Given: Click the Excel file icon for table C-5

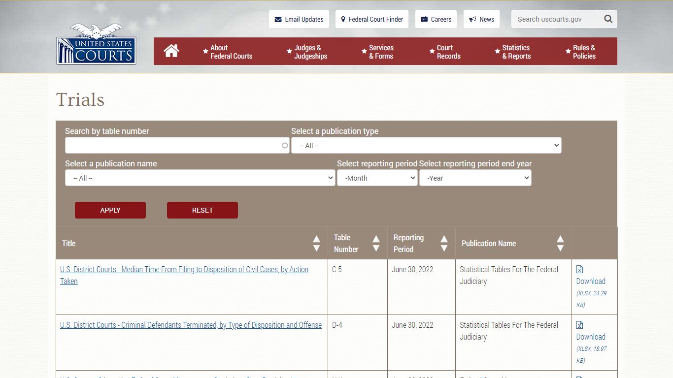Looking at the screenshot, I should pyautogui.click(x=580, y=269).
